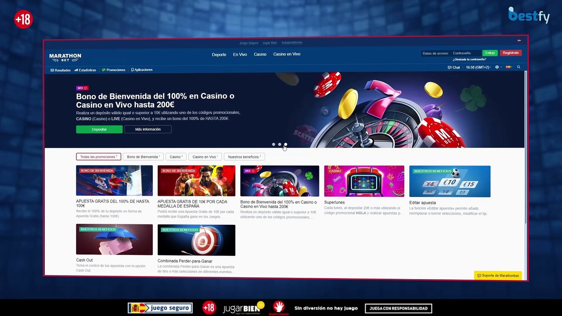This screenshot has height=316, width=562.
Task: Click the green Depositar banner button
Action: pyautogui.click(x=99, y=129)
